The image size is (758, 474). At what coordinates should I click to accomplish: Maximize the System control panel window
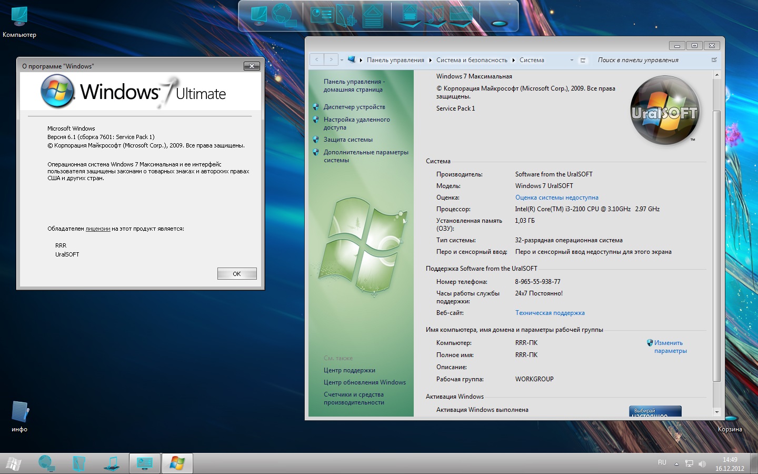click(694, 46)
